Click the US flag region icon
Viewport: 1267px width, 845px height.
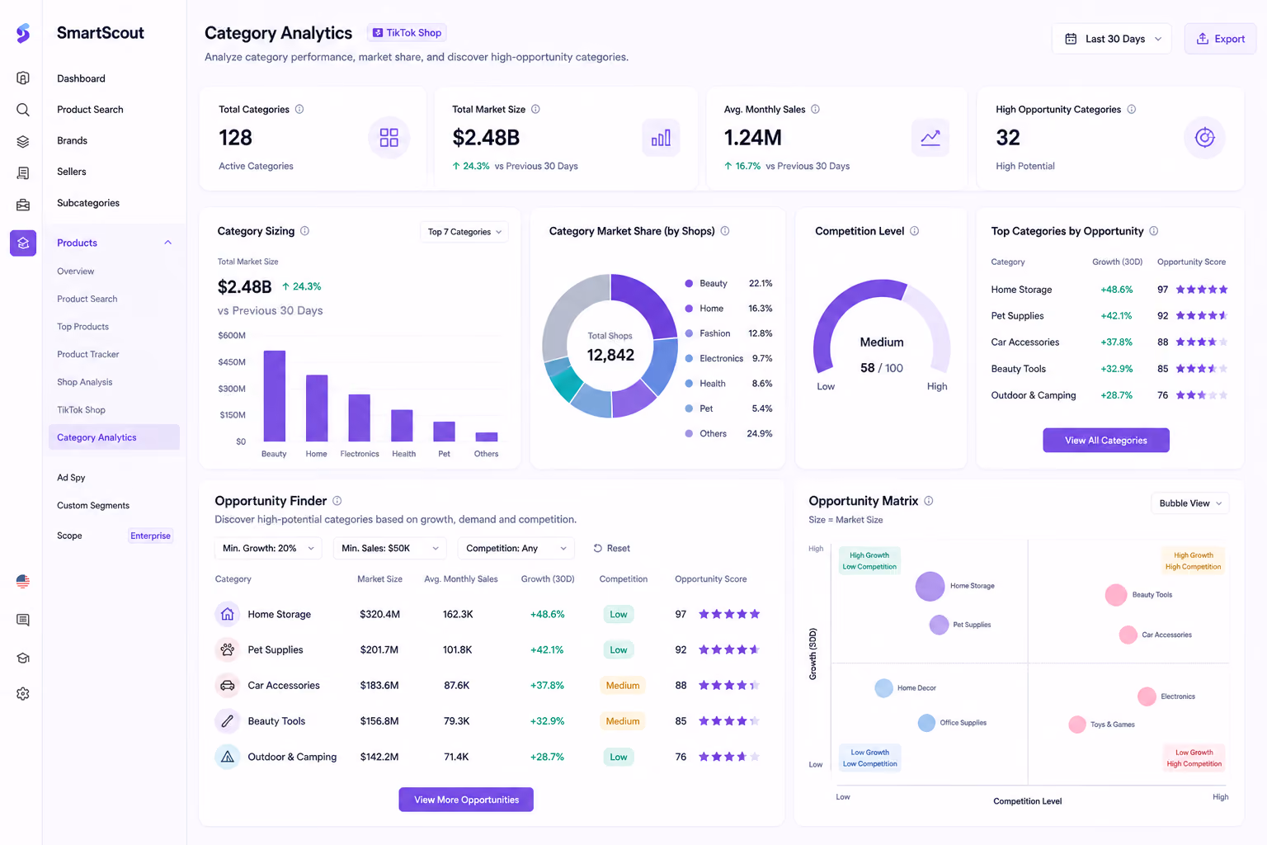[23, 582]
